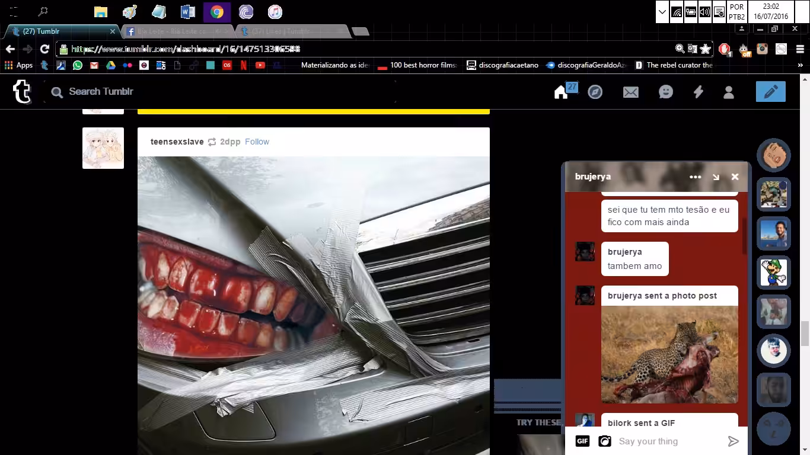This screenshot has width=810, height=455.
Task: Open the Tumblr home dashboard icon
Action: coord(561,92)
